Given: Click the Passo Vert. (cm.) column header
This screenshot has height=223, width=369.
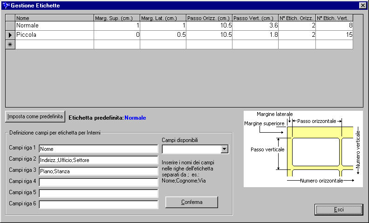Looking at the screenshot, I should [x=255, y=18].
